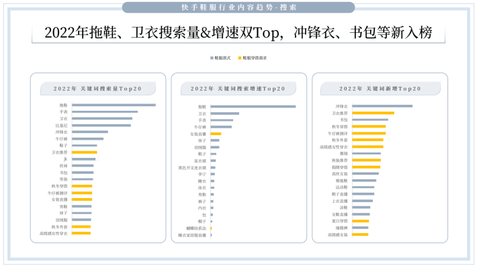Click the 拖鞋 bar in 搜索量 chart

(x=114, y=105)
